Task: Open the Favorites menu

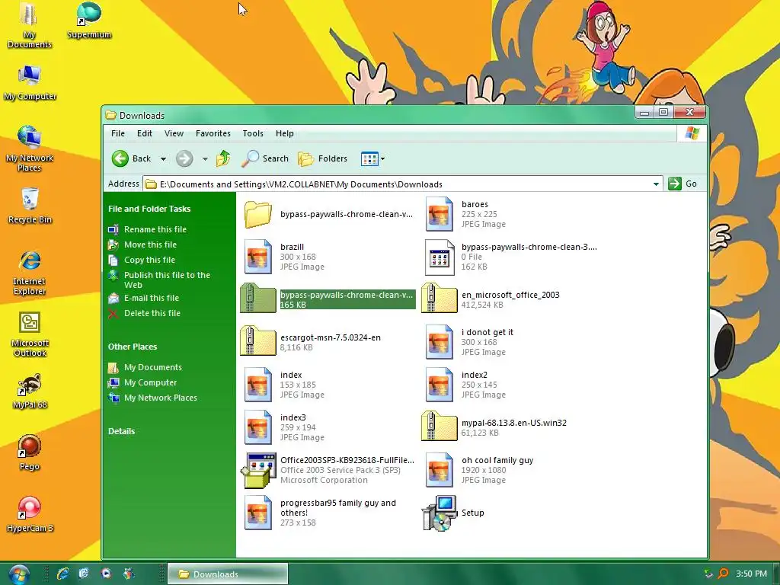Action: [x=213, y=133]
